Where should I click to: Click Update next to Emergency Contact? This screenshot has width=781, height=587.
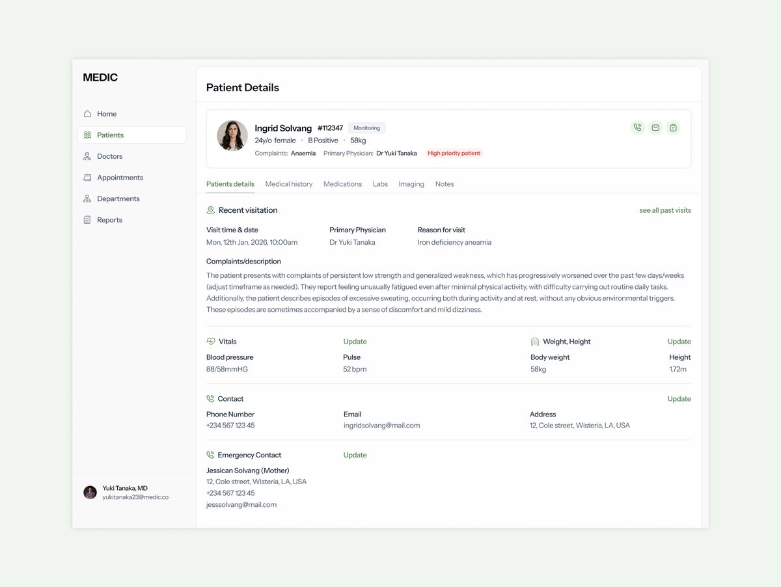[355, 455]
